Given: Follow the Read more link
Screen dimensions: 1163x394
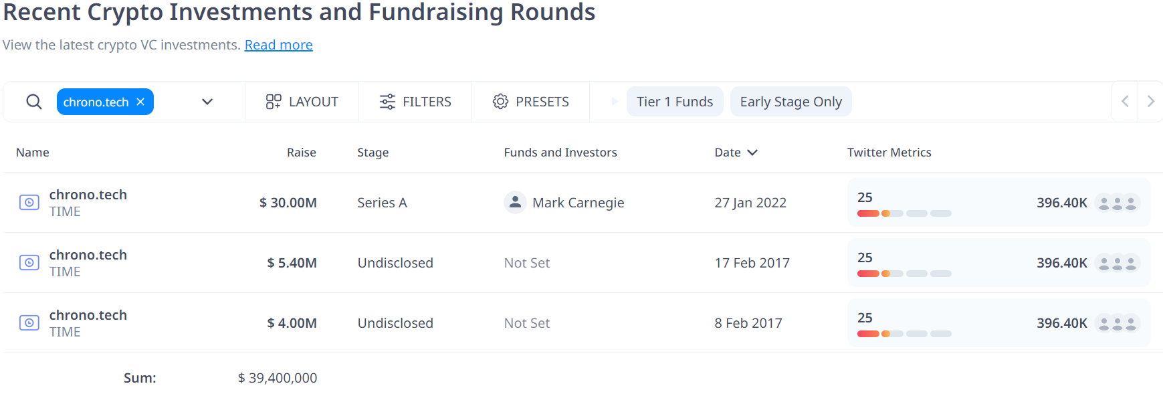Looking at the screenshot, I should (278, 45).
